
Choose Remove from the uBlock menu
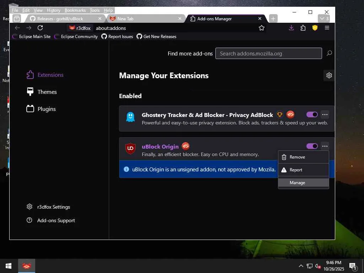pyautogui.click(x=304, y=157)
